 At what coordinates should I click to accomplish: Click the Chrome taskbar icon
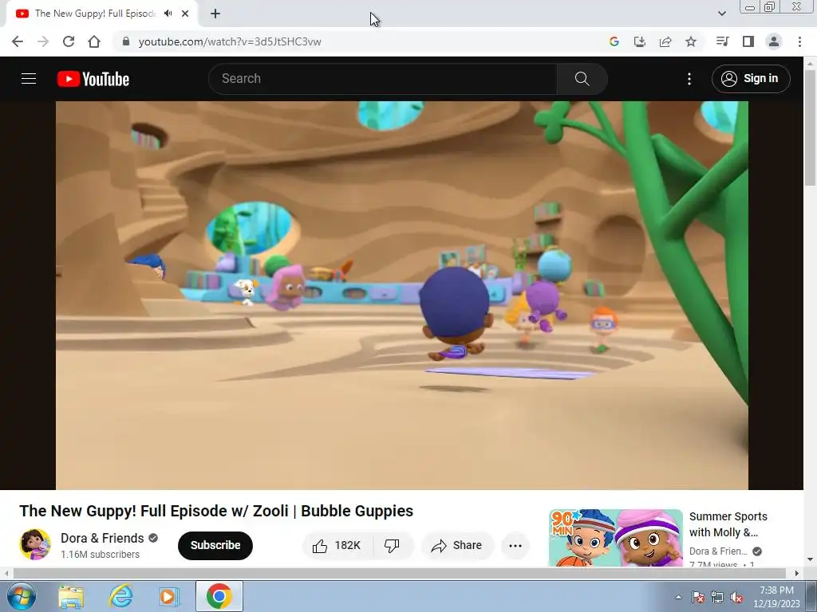point(219,596)
